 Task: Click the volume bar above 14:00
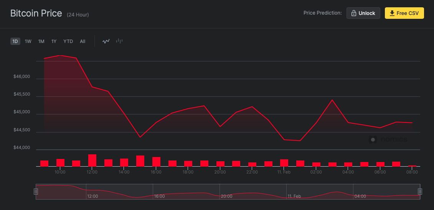[x=124, y=162]
